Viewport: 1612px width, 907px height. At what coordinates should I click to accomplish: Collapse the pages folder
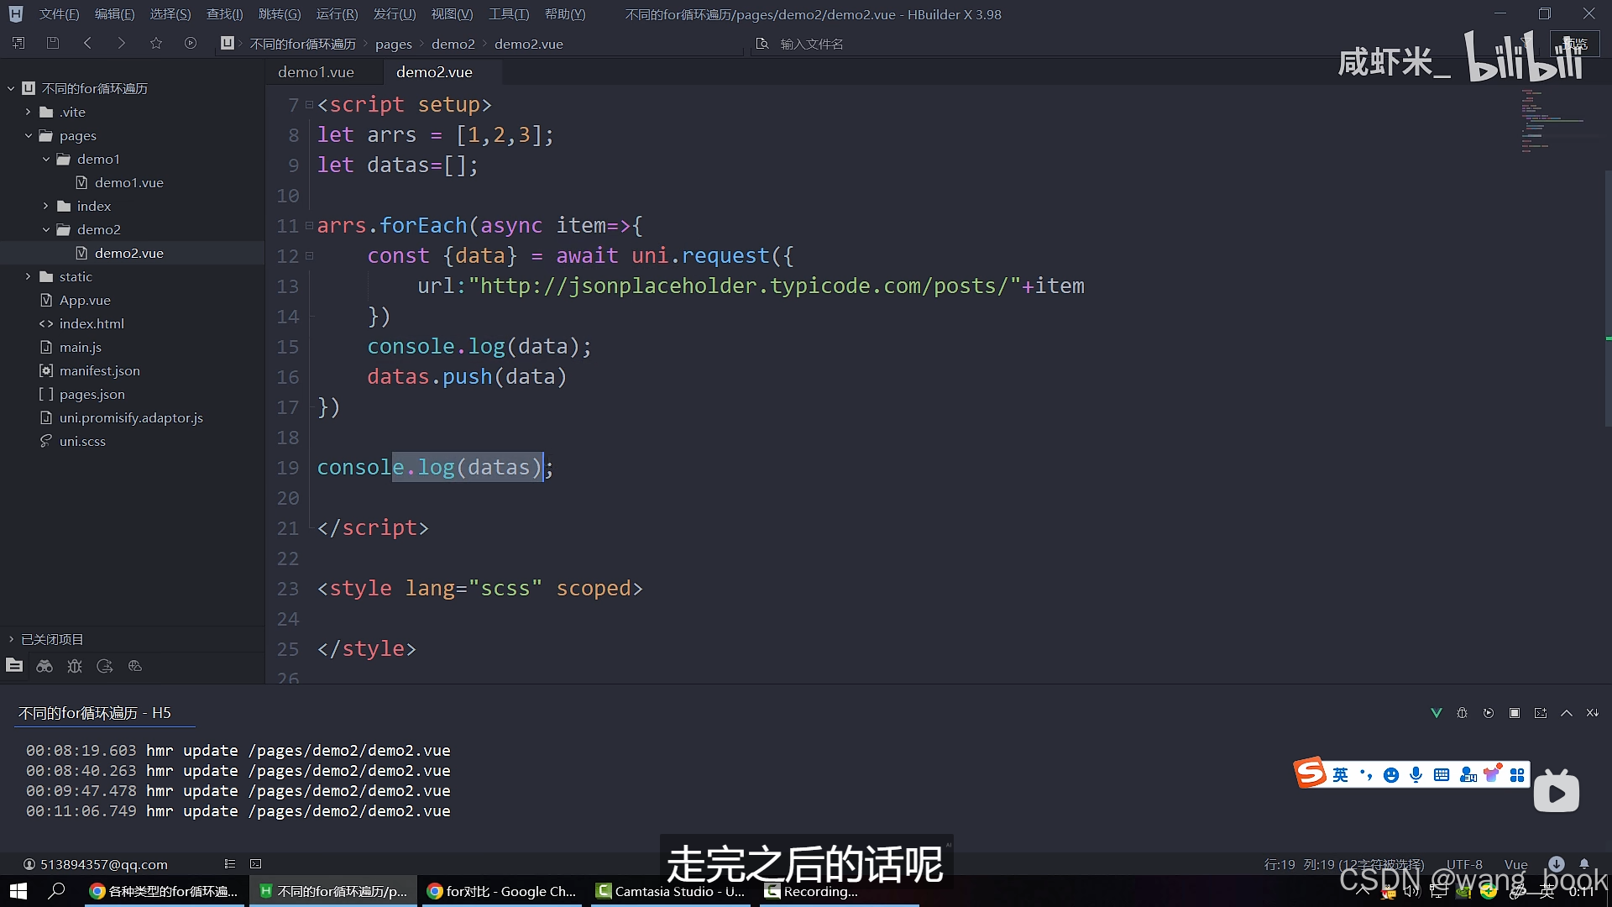coord(28,135)
